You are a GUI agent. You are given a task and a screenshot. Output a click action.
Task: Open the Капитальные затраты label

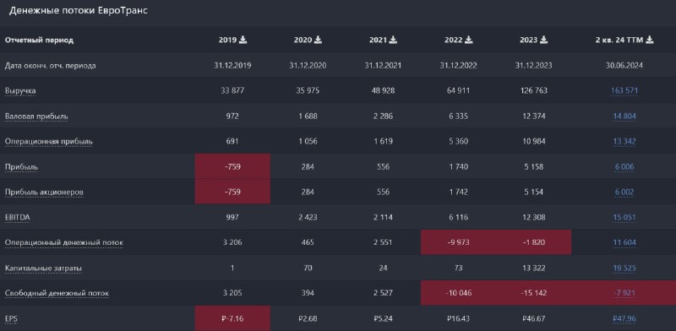[43, 268]
